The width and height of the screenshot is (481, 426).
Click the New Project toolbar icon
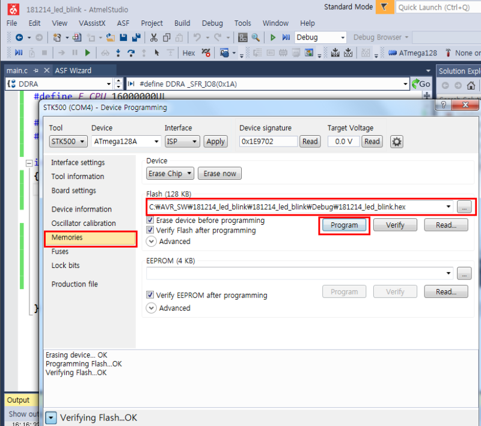(x=57, y=37)
